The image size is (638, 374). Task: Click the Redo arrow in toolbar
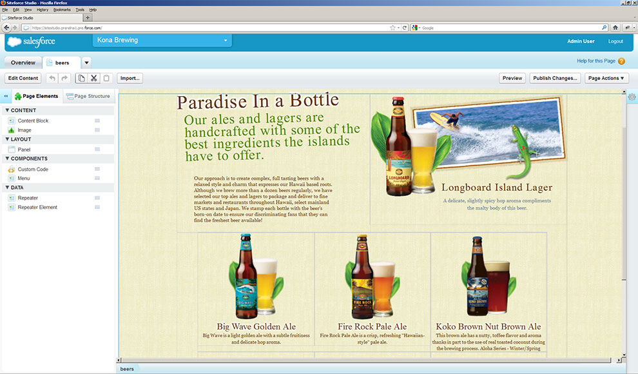click(64, 78)
